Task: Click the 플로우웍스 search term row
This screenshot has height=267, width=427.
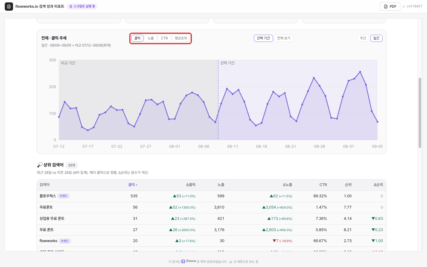Action: (211, 196)
